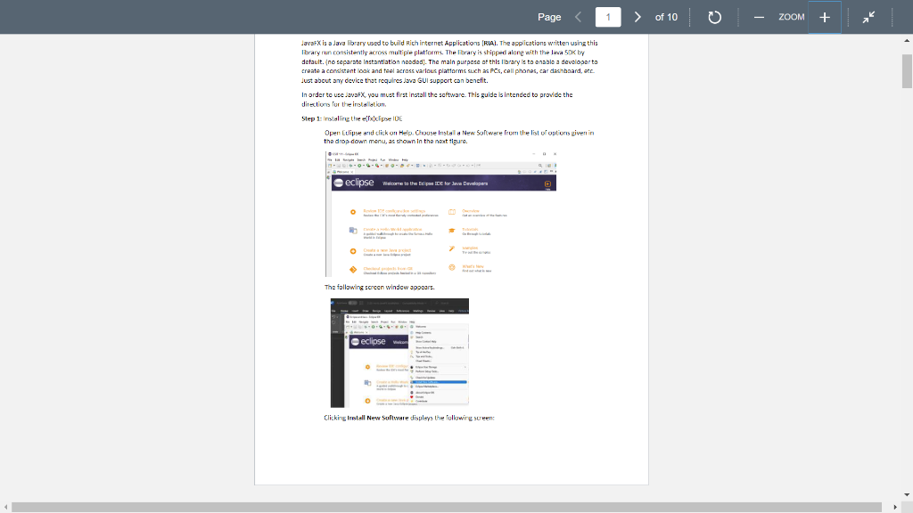Click the horizontal scrollbar right arrow

(x=895, y=507)
